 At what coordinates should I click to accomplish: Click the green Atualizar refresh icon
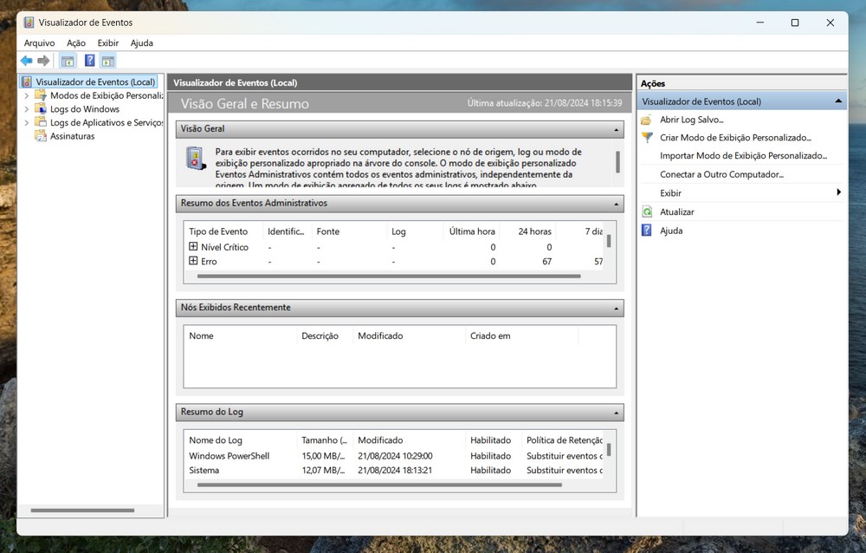coord(647,212)
